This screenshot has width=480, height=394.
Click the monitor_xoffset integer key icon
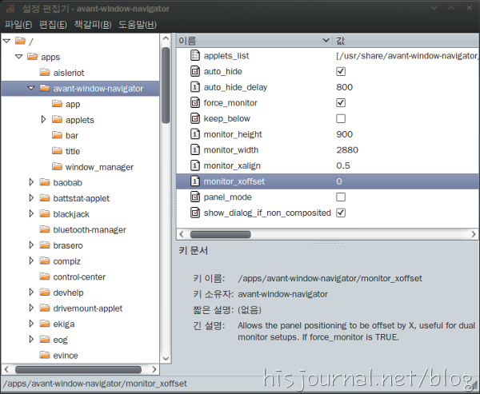tap(195, 181)
